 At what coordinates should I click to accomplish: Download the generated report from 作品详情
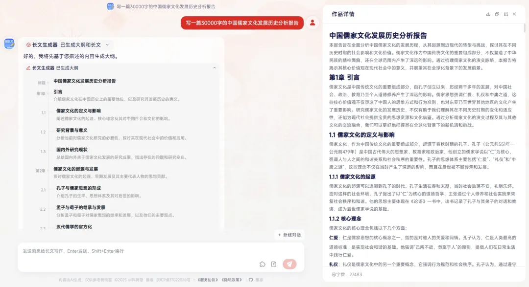pos(488,14)
